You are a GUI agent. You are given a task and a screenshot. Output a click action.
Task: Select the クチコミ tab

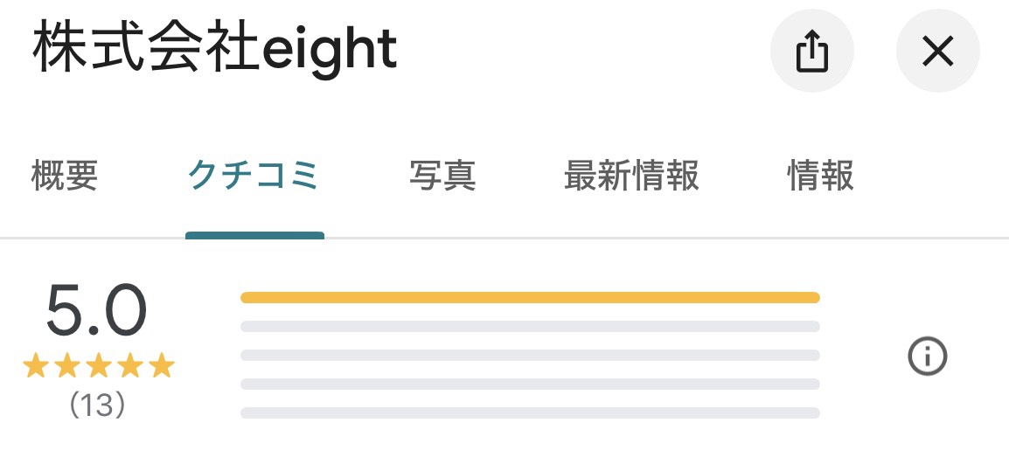(254, 176)
